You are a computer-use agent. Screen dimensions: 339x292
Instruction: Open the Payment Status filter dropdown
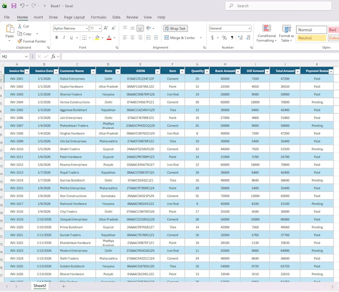[331, 72]
